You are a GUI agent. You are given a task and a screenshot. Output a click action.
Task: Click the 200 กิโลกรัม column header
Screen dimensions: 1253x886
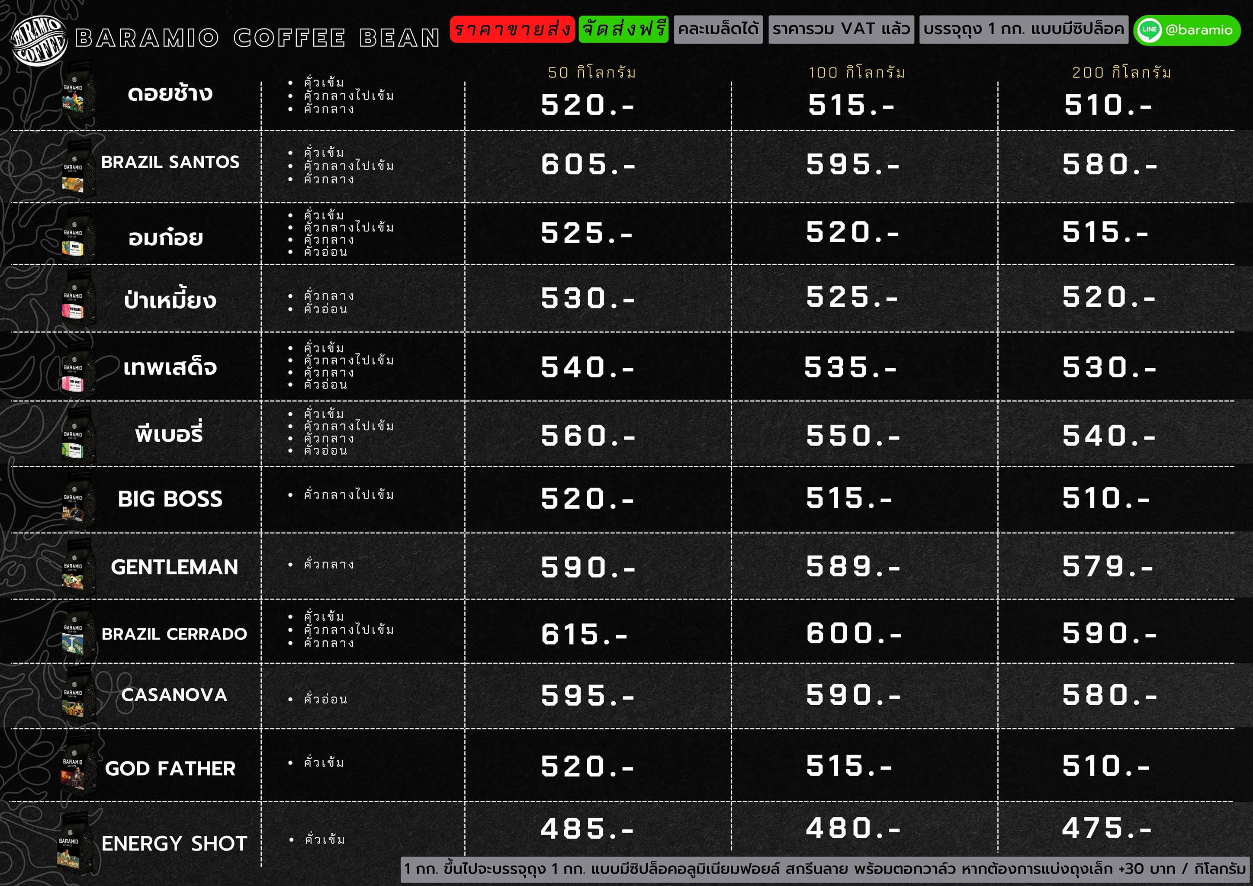tap(1121, 72)
